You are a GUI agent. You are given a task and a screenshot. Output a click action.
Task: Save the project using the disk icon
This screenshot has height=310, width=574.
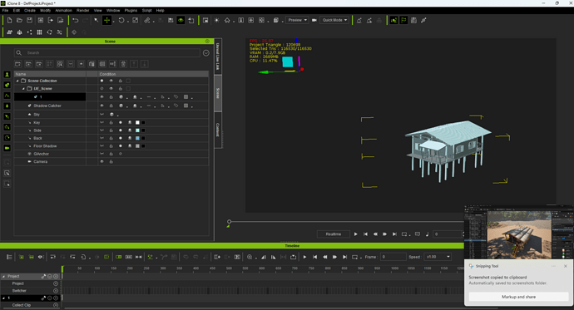30,20
